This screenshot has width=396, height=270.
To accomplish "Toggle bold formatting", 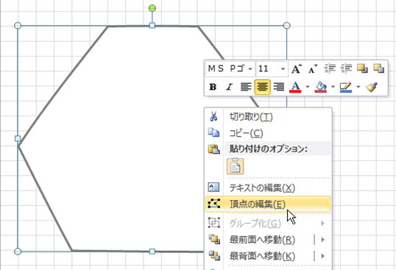I will tap(213, 87).
